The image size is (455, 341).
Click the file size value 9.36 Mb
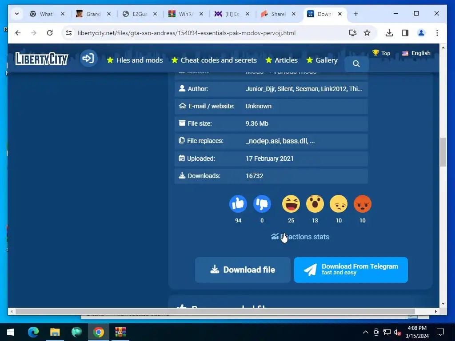[257, 123]
